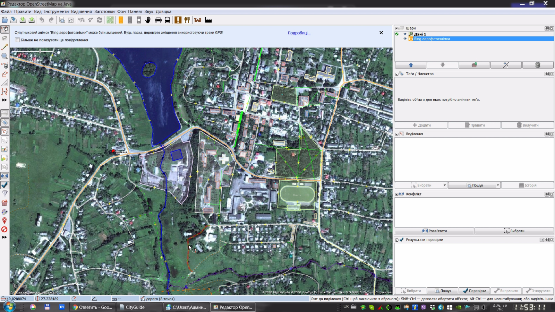Toggle visibility eye of Дані 1 layer
Screen dimensions: 555x312
(x=405, y=34)
